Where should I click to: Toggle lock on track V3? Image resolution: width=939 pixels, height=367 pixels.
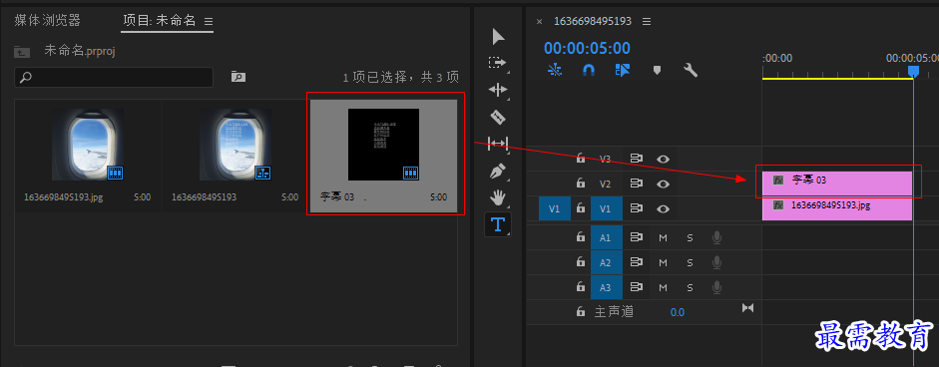tap(580, 159)
